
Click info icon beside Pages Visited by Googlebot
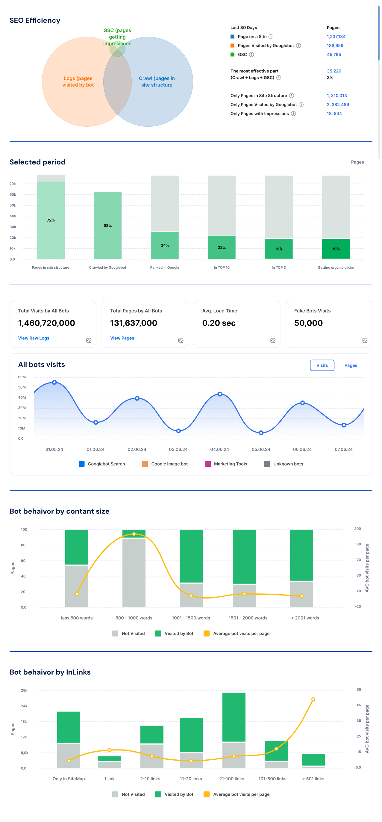(298, 46)
